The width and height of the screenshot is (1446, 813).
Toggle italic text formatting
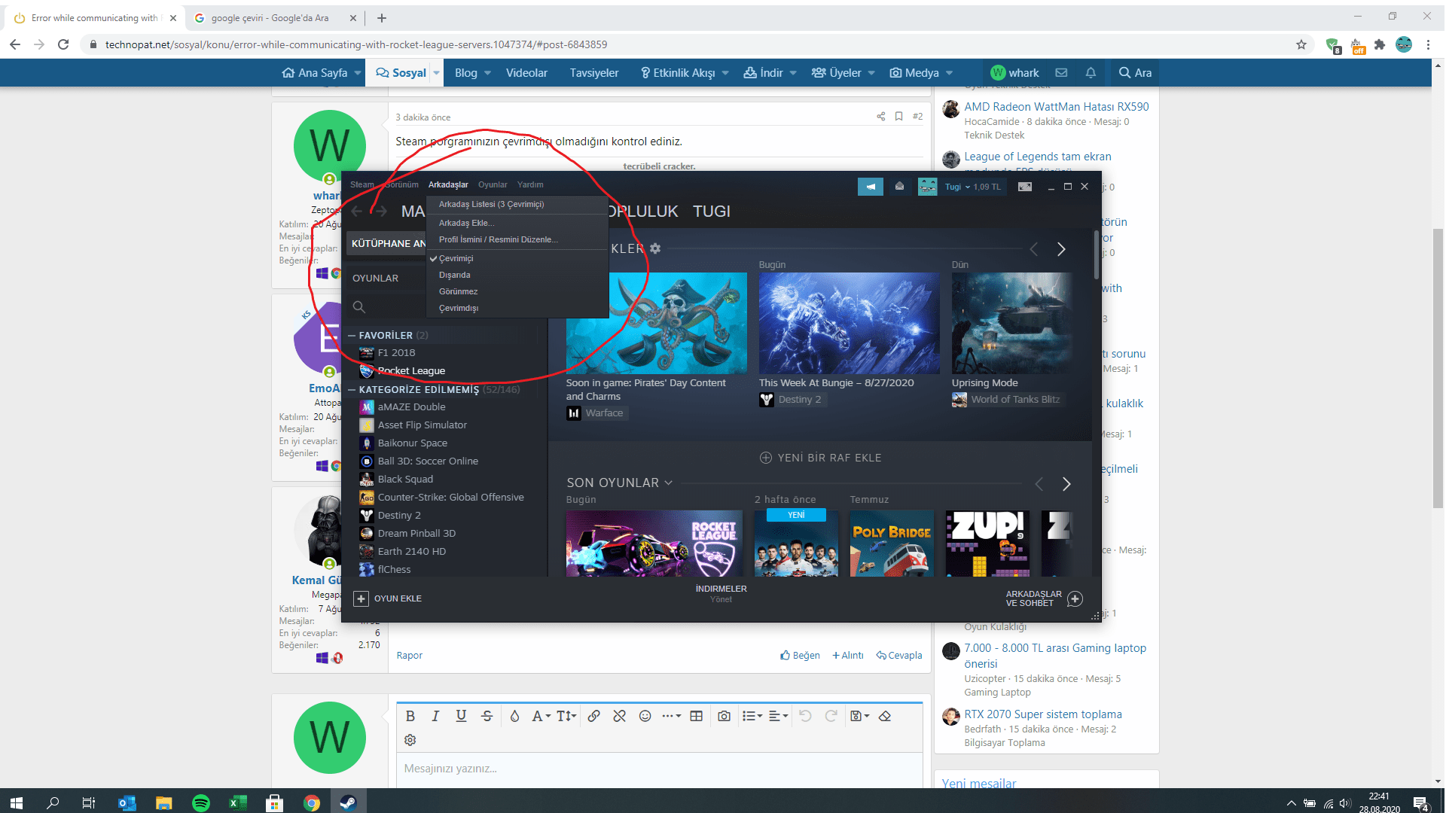pyautogui.click(x=435, y=716)
